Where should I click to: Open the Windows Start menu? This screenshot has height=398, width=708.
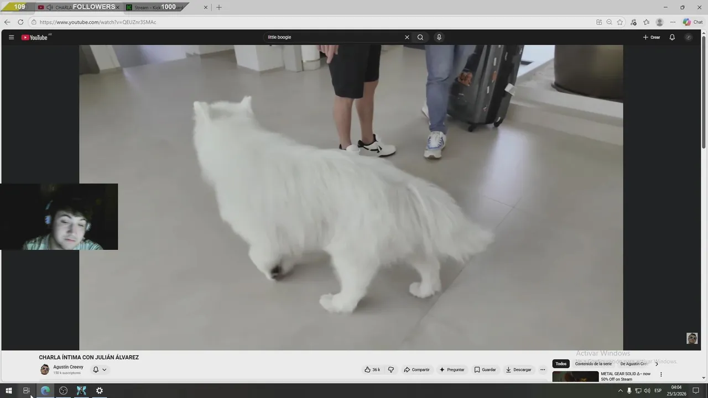[8, 391]
